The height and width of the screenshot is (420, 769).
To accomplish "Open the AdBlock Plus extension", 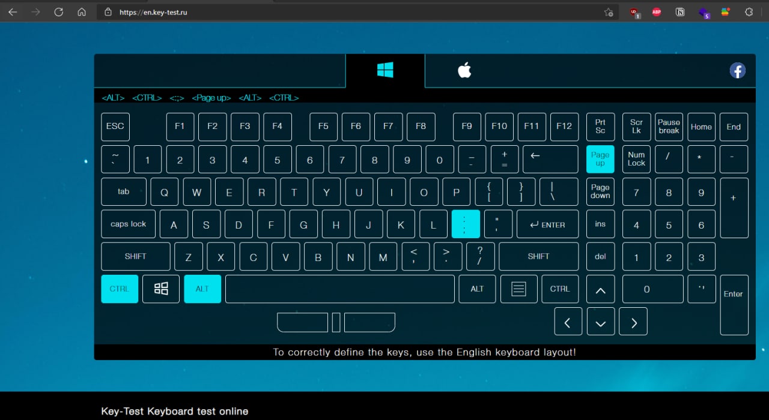I will tap(656, 11).
